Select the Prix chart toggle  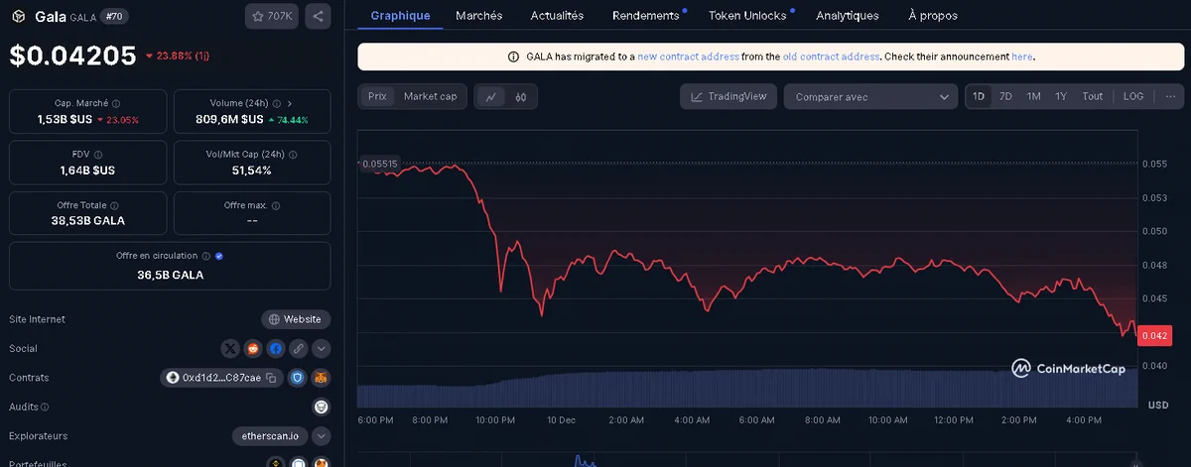click(377, 96)
